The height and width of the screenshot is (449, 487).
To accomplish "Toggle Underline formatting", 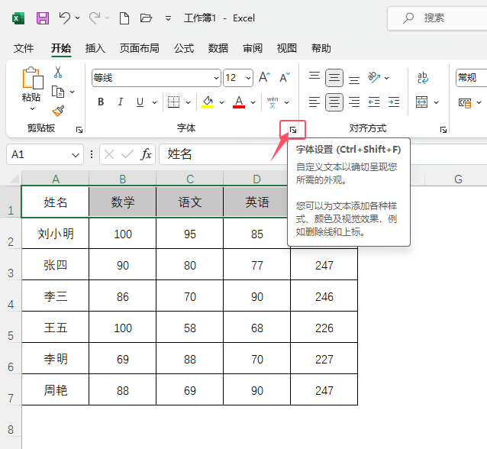I will click(x=140, y=102).
